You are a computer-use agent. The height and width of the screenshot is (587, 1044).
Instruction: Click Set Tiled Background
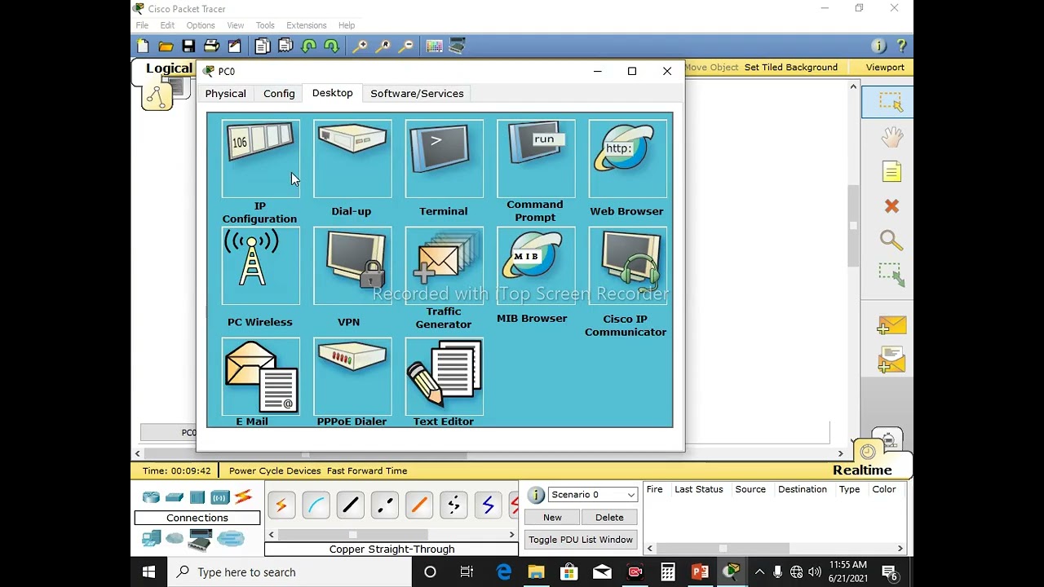pyautogui.click(x=791, y=68)
